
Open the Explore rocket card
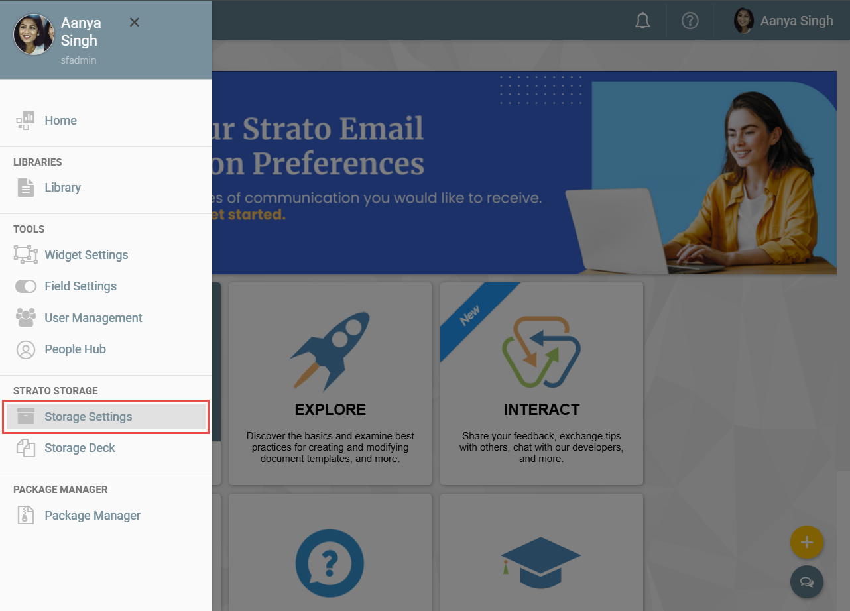click(330, 383)
